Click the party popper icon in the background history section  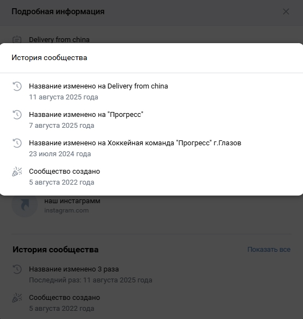(x=17, y=298)
